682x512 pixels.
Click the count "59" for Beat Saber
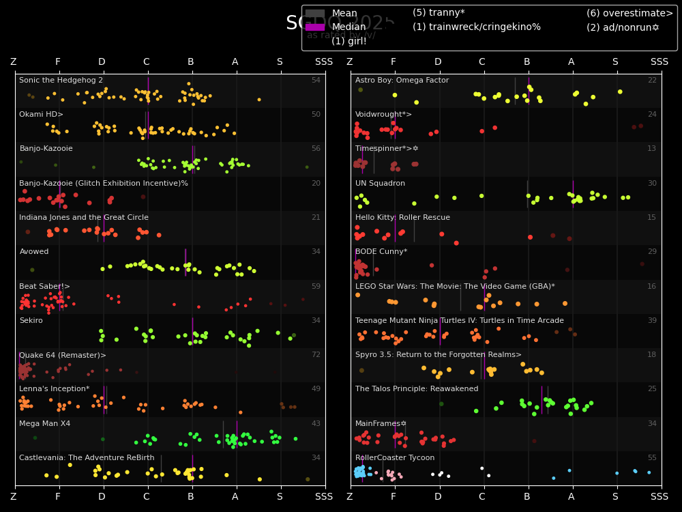click(316, 286)
